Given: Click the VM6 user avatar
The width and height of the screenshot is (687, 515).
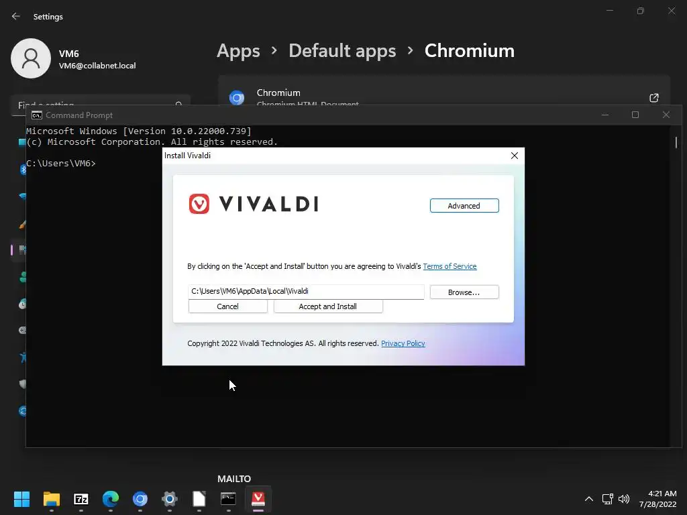Looking at the screenshot, I should pyautogui.click(x=31, y=58).
